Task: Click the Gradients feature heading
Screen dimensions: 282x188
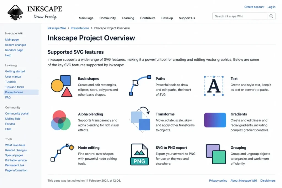Action: (x=239, y=114)
